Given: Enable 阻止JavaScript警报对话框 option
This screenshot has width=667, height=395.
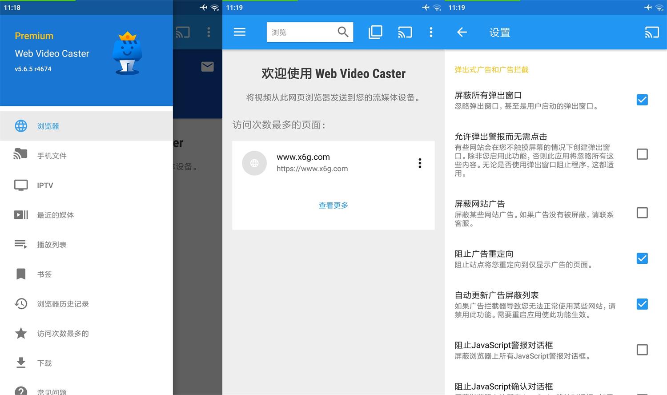Looking at the screenshot, I should point(642,350).
